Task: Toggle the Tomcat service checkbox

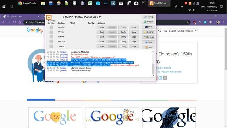Action: pos(51,46)
